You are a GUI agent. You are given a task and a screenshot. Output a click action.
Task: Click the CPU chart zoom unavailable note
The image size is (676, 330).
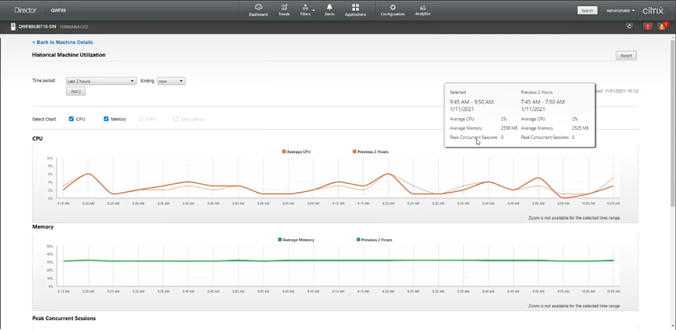[x=574, y=218]
